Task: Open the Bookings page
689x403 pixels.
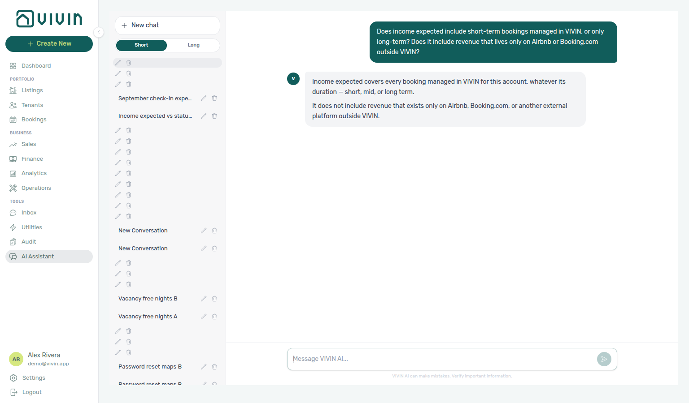Action: (x=49, y=120)
